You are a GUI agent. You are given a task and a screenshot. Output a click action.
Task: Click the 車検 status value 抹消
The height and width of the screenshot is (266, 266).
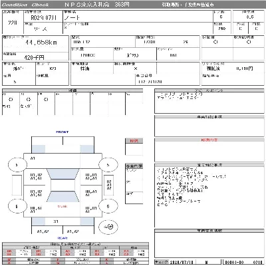point(84,68)
